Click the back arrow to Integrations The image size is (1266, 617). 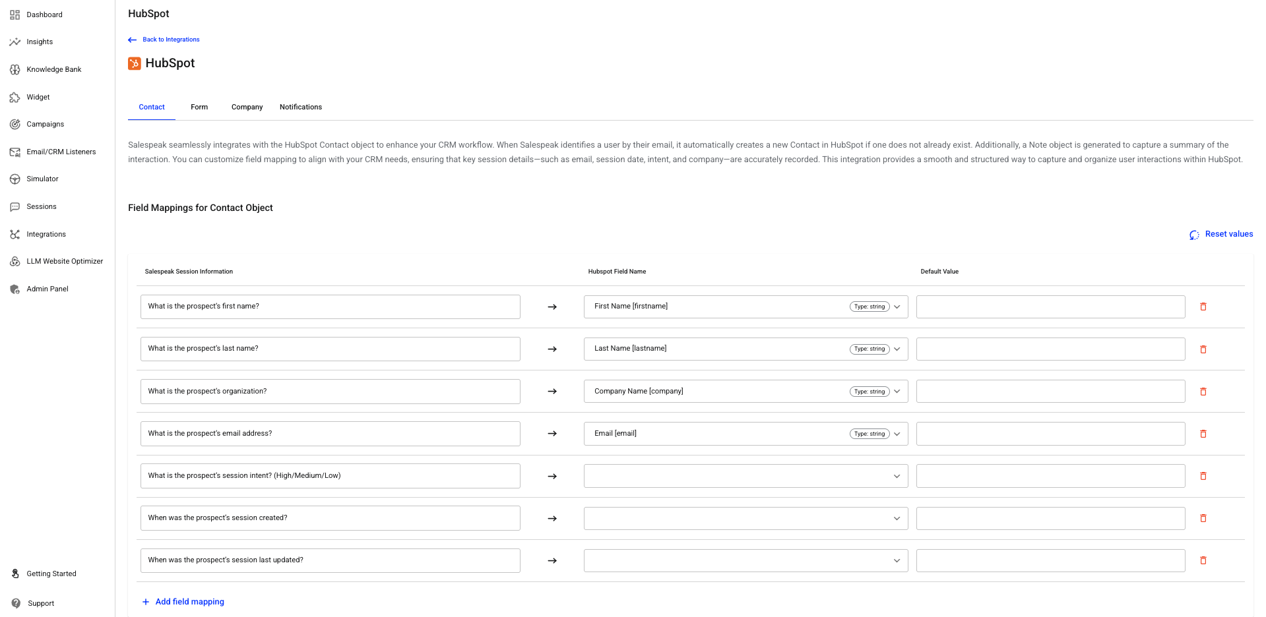point(133,40)
